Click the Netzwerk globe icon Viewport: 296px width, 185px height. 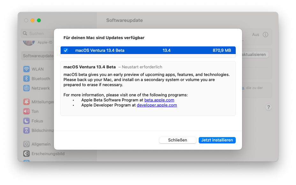26,88
